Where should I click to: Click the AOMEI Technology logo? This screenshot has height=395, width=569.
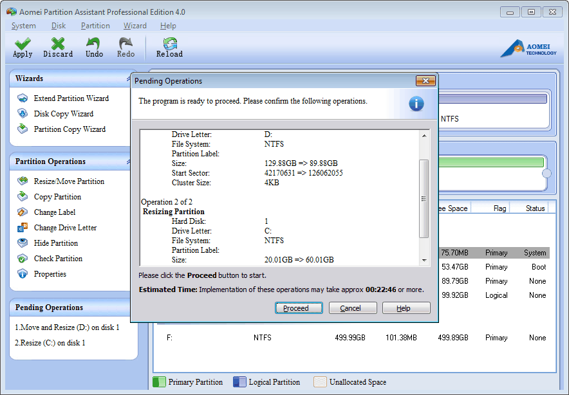pos(528,49)
